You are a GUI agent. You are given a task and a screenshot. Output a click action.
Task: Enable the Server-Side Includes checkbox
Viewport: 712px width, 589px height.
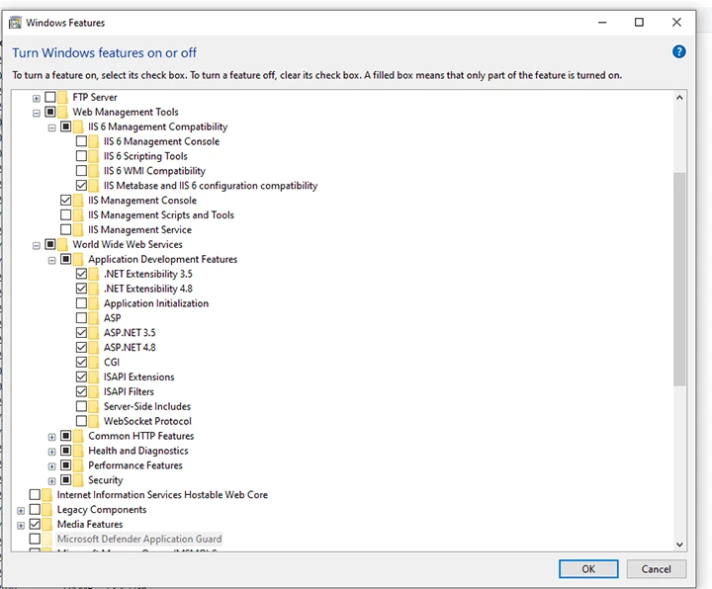[x=81, y=405]
